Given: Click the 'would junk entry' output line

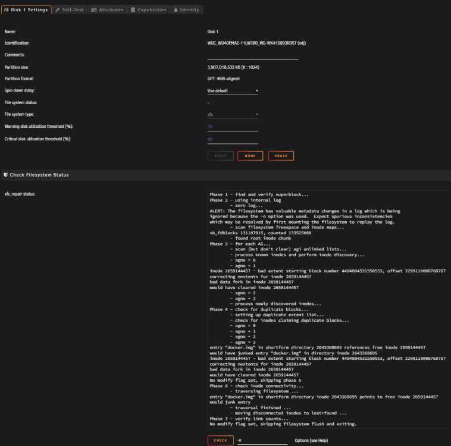Looking at the screenshot, I should click(230, 402).
